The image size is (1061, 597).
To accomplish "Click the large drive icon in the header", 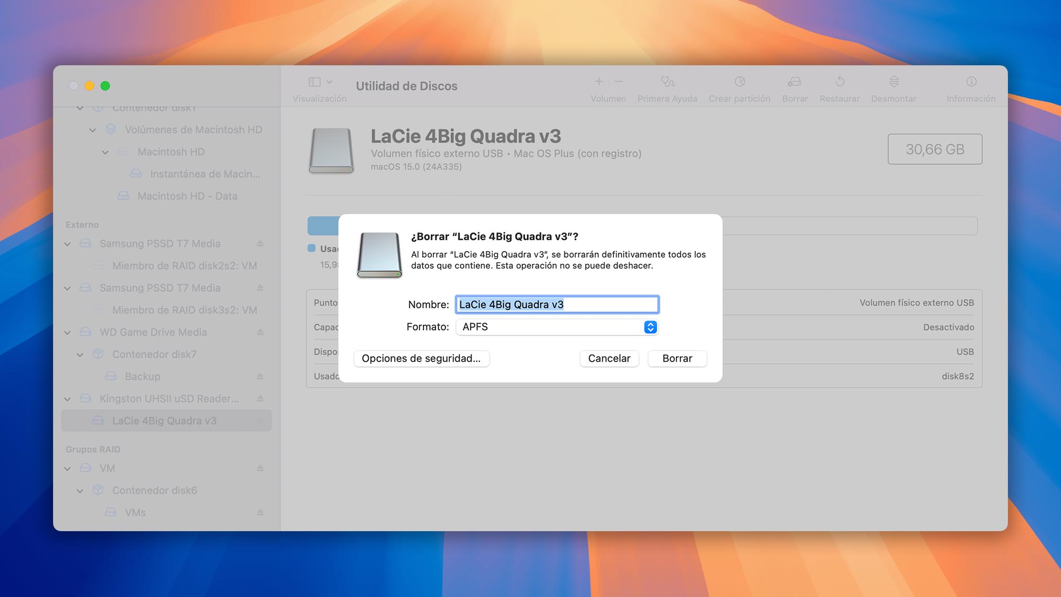I will (x=331, y=151).
